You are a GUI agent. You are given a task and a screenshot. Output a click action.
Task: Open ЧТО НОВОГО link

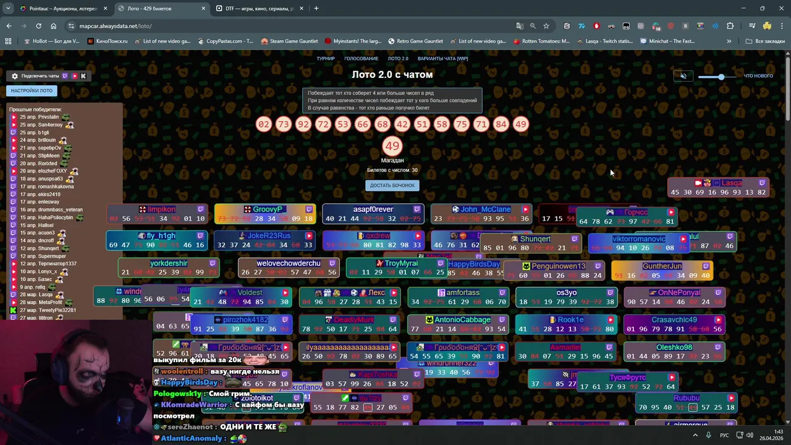758,76
